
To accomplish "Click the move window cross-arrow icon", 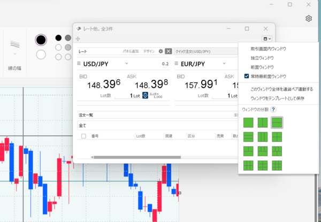I will click(78, 39).
